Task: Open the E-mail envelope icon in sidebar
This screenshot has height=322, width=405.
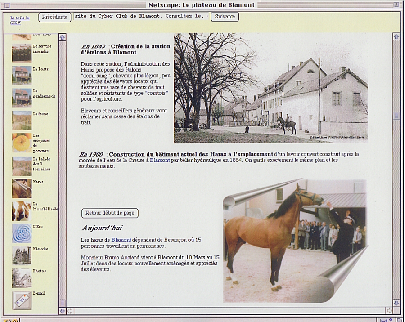Action: [x=22, y=300]
